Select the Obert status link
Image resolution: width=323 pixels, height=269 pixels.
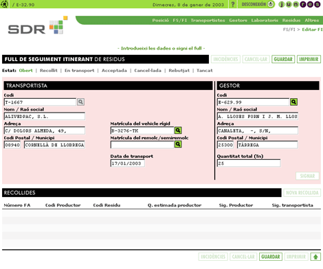tap(25, 71)
